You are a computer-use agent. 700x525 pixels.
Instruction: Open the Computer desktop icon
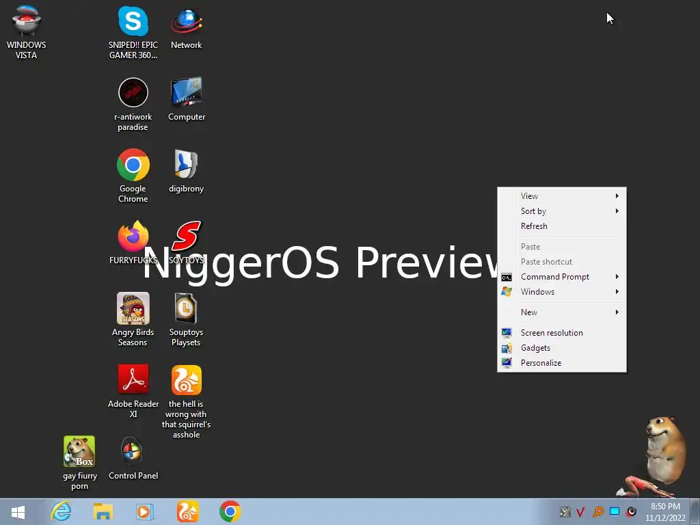point(186,99)
